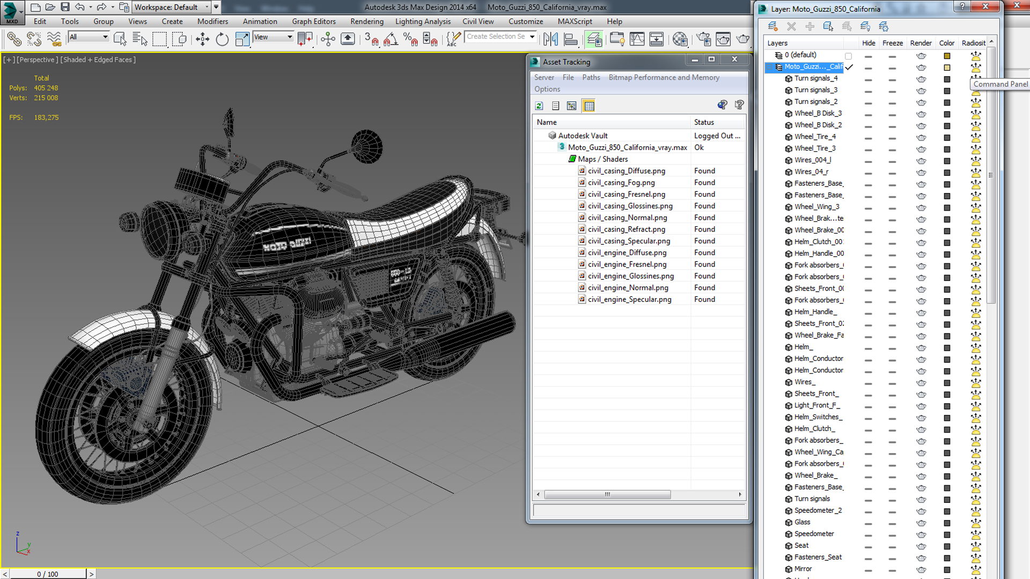Open the Curve Editor icon
This screenshot has height=579, width=1030.
[x=637, y=39]
